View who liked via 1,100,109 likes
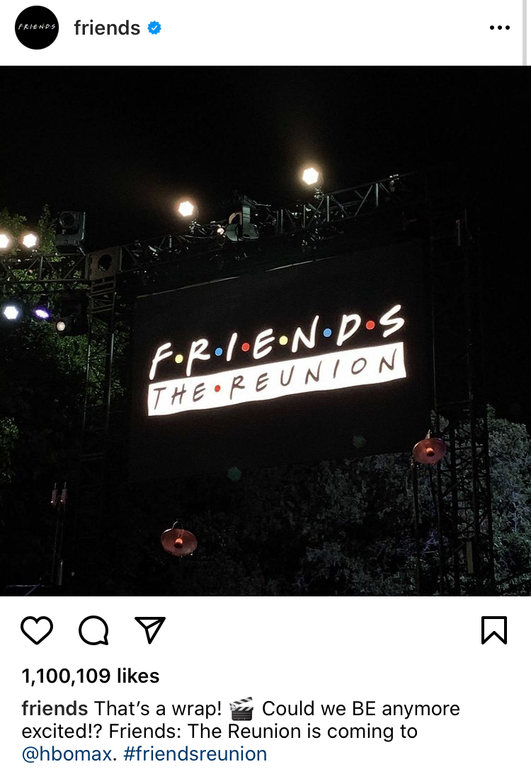This screenshot has height=769, width=531. pos(91,676)
